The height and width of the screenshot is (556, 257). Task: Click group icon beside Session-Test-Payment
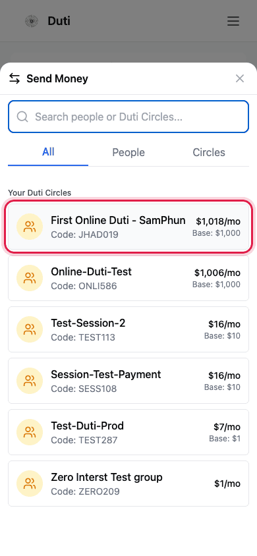click(x=30, y=381)
